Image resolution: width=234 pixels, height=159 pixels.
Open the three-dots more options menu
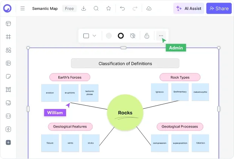(x=161, y=36)
